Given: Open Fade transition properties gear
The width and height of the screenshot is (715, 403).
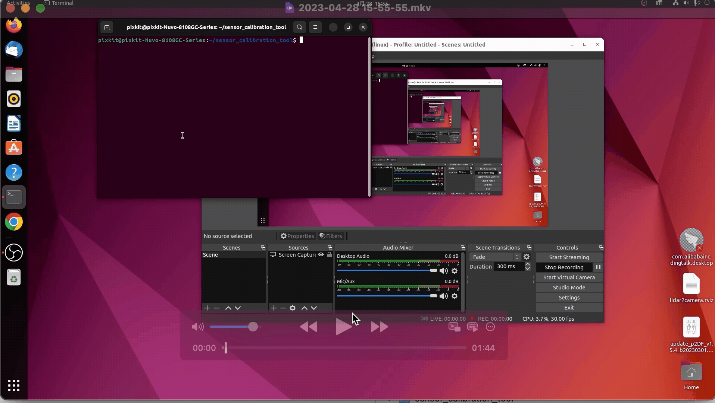Looking at the screenshot, I should tap(527, 257).
